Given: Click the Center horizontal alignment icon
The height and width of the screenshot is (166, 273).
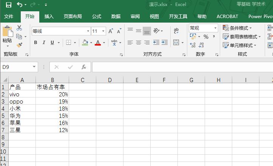Looking at the screenshot, I should (x=139, y=43).
